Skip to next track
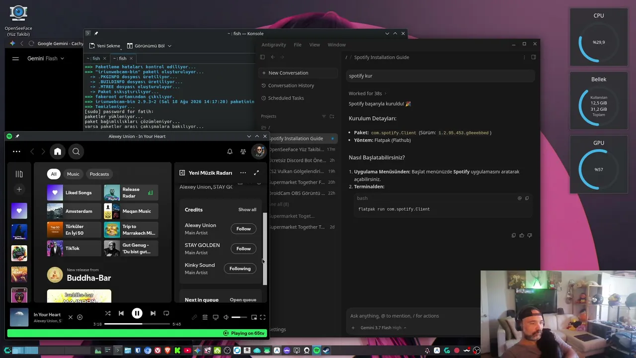The image size is (636, 358). click(x=153, y=313)
